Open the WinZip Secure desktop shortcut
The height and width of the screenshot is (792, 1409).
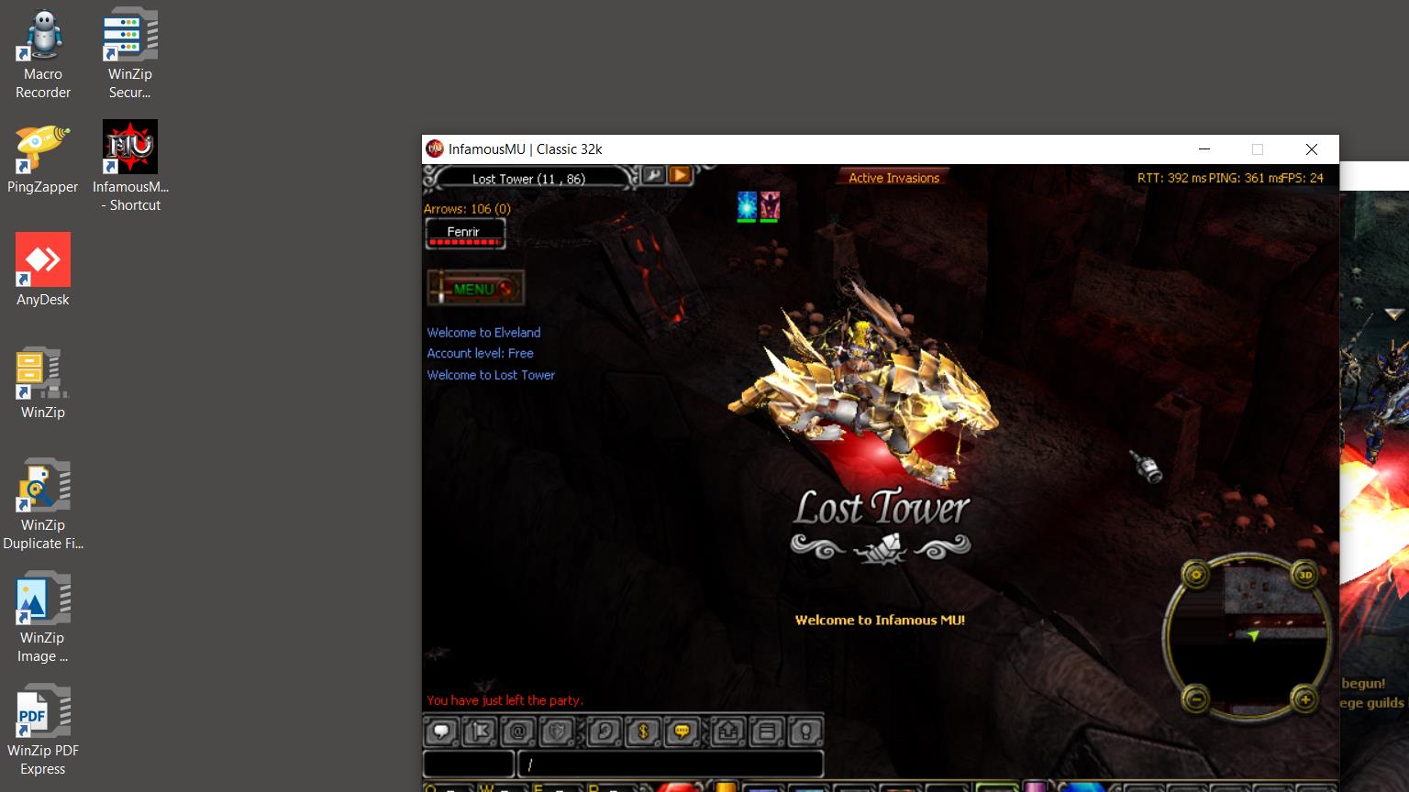point(130,53)
